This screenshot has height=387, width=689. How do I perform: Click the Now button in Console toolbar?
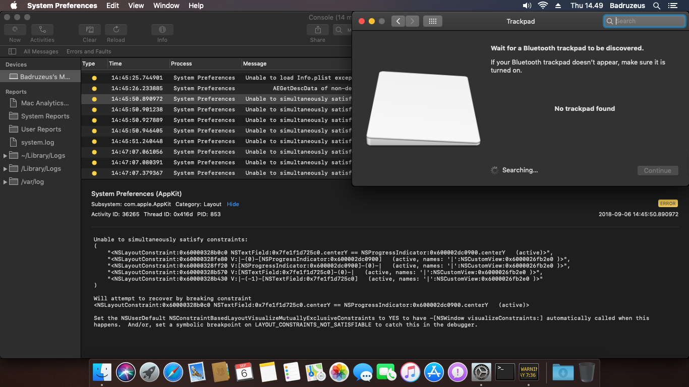(15, 30)
